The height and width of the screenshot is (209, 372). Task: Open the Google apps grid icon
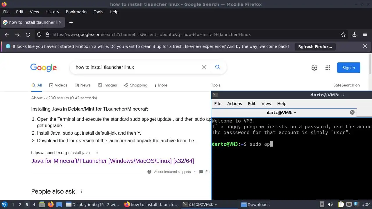pyautogui.click(x=328, y=68)
